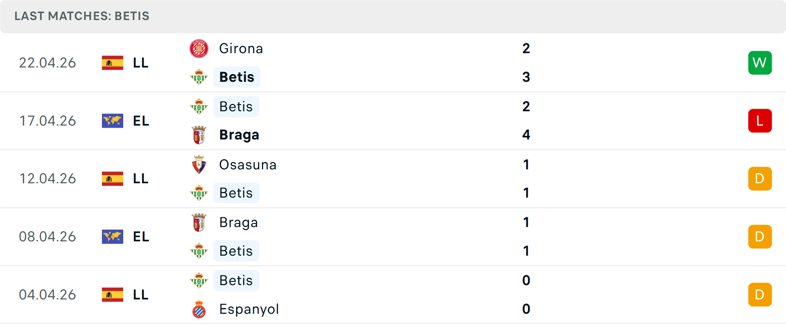The height and width of the screenshot is (324, 786).
Task: Click the green W result badge
Action: coord(760,63)
